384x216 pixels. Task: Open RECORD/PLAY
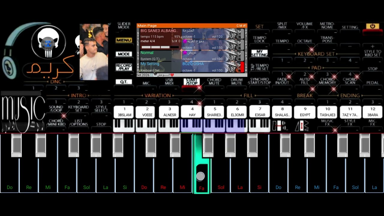pyautogui.click(x=124, y=67)
